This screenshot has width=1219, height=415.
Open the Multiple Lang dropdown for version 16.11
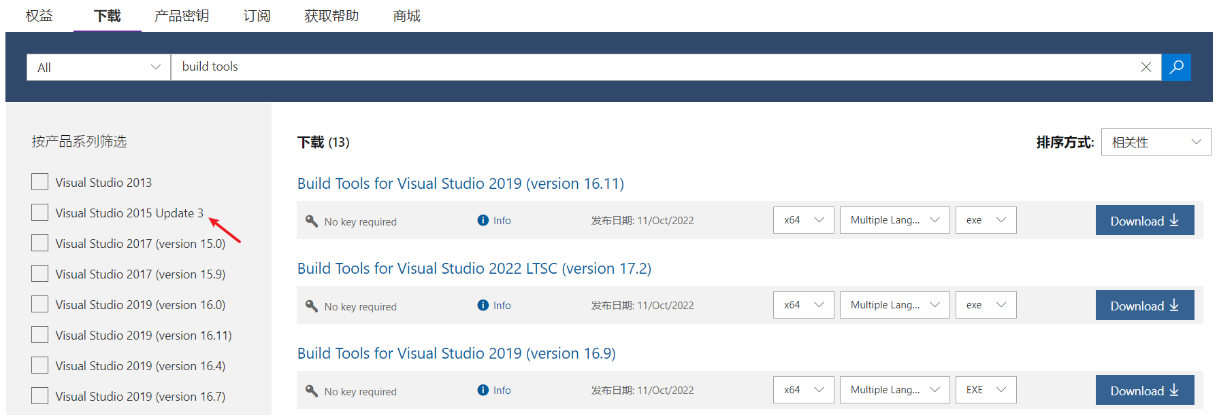coord(894,220)
